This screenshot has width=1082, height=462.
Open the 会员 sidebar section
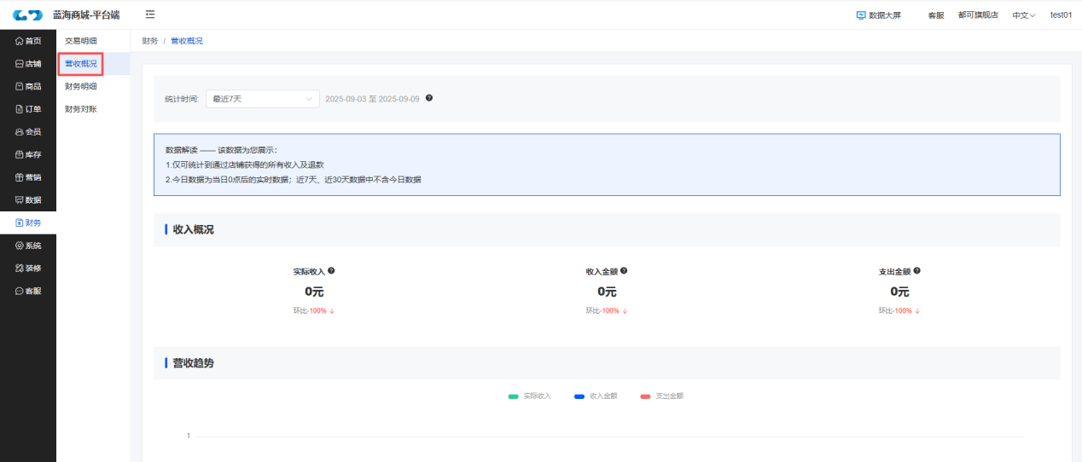pyautogui.click(x=28, y=132)
